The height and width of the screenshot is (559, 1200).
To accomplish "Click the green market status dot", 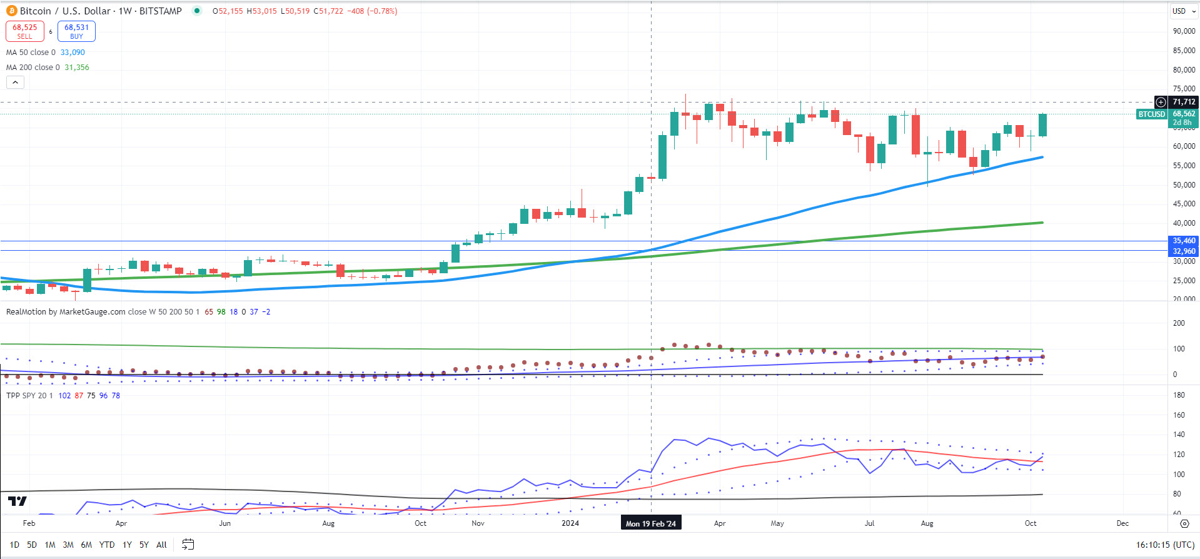I will pos(197,11).
